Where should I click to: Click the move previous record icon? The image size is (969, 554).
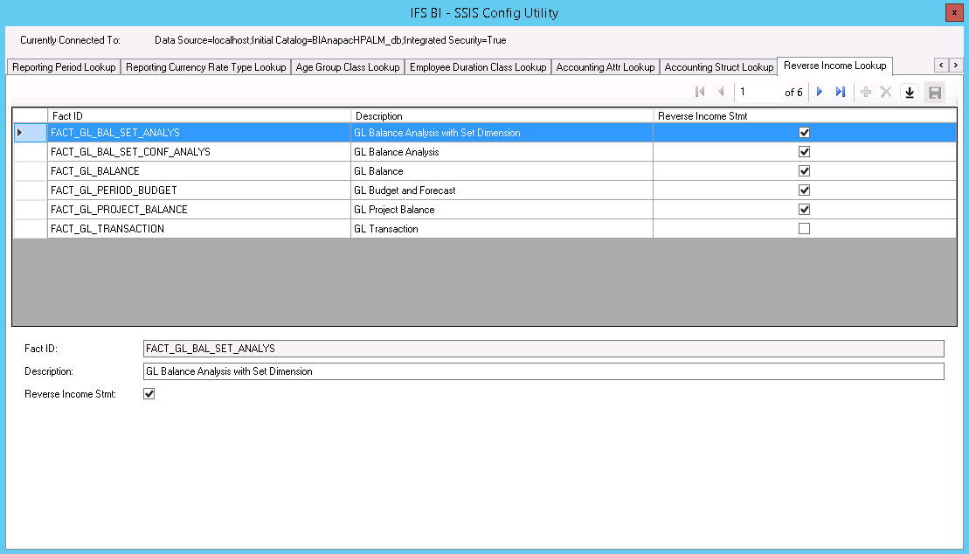coord(721,92)
